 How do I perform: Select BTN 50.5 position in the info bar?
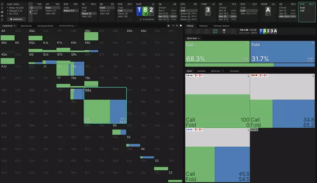click(215, 31)
